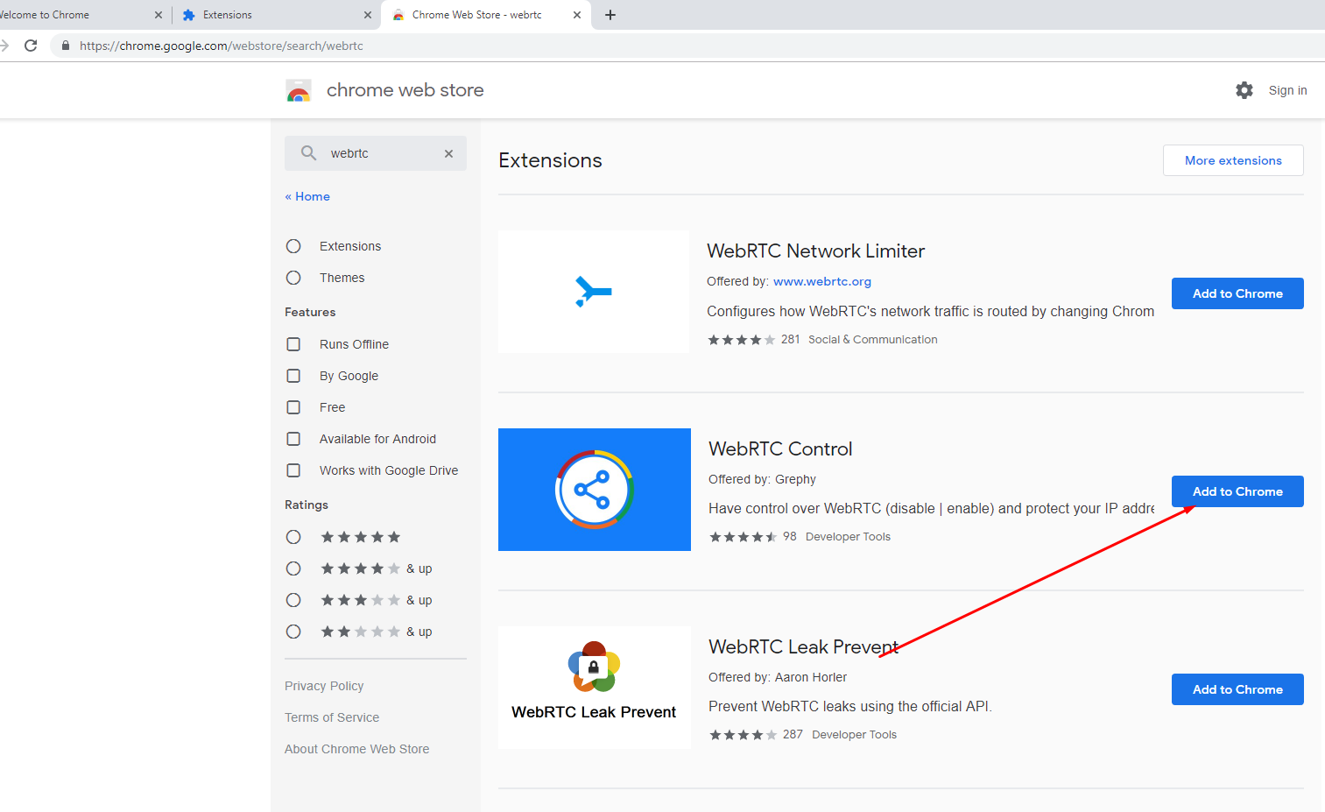
Task: Open About Chrome Web Store link
Action: pos(356,749)
